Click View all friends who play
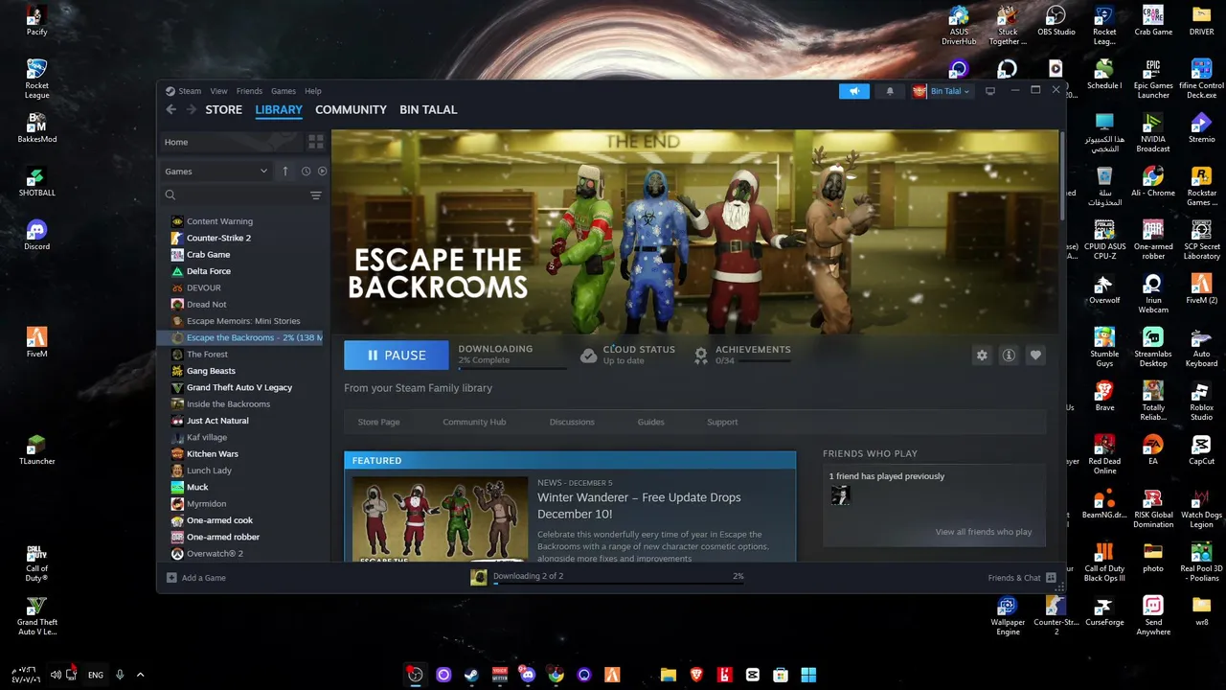 (x=984, y=532)
